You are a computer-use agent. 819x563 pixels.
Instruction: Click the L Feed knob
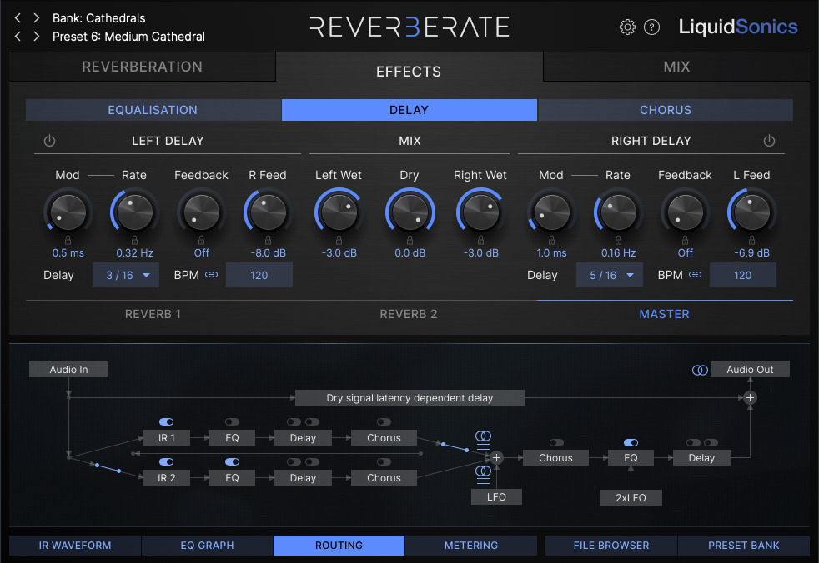click(x=751, y=212)
